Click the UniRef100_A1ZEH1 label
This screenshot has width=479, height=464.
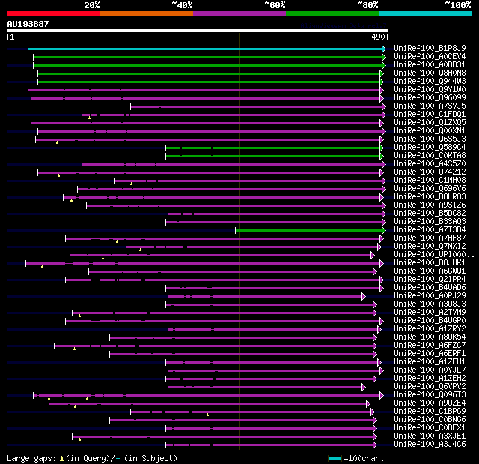point(430,362)
